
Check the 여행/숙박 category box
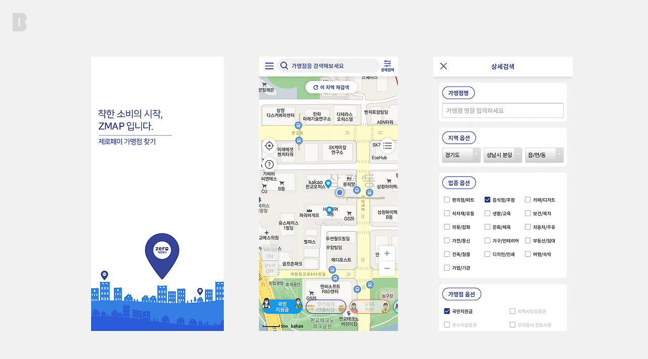[528, 254]
